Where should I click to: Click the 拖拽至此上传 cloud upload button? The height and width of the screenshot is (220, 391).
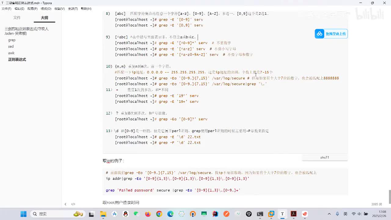(x=331, y=34)
